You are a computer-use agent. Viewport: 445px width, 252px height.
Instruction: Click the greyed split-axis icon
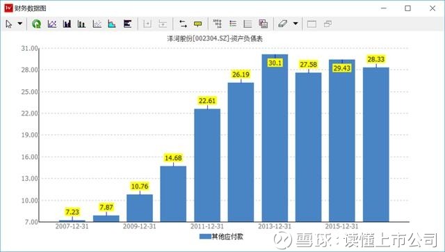coord(163,24)
